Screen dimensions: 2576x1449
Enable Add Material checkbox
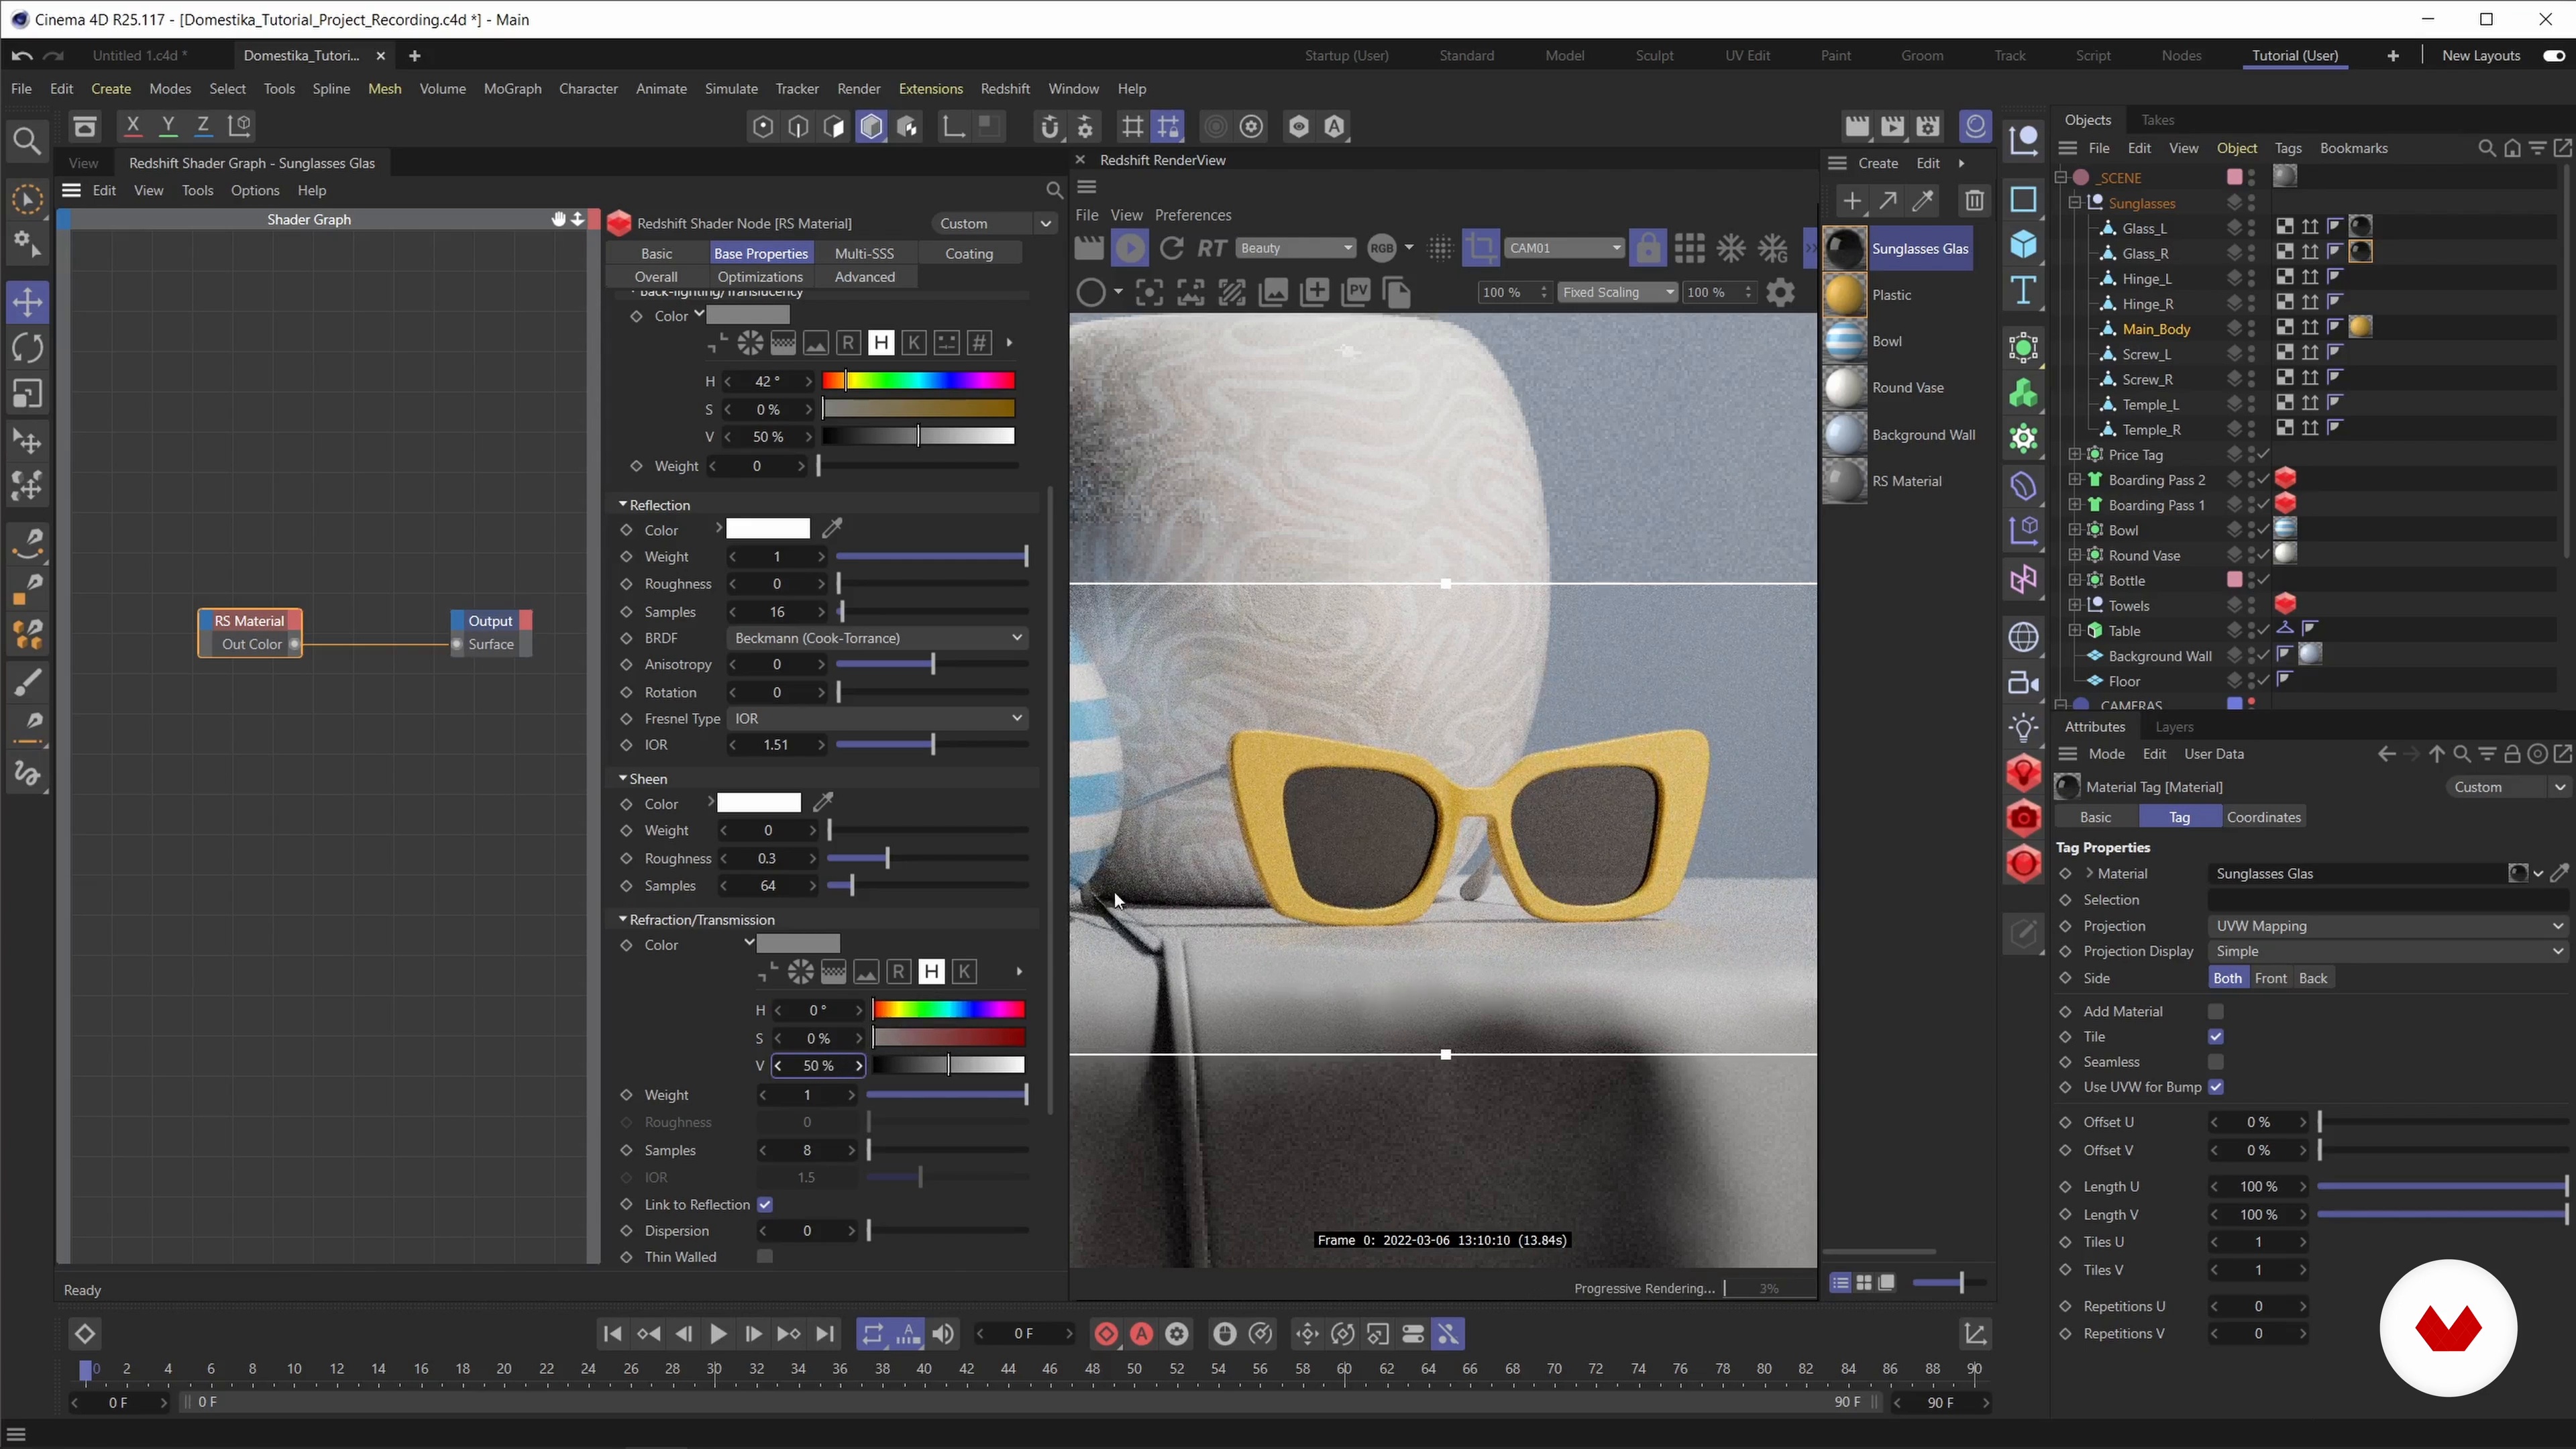tap(2216, 1012)
